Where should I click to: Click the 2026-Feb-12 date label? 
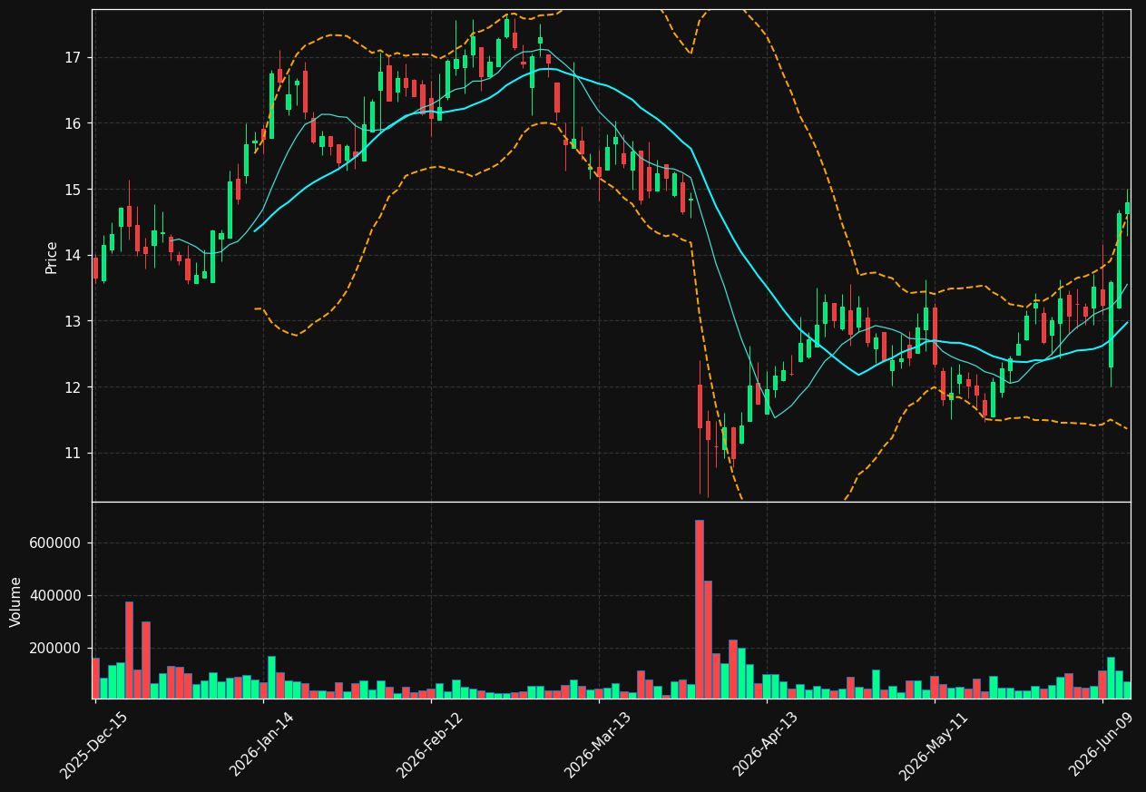point(431,744)
